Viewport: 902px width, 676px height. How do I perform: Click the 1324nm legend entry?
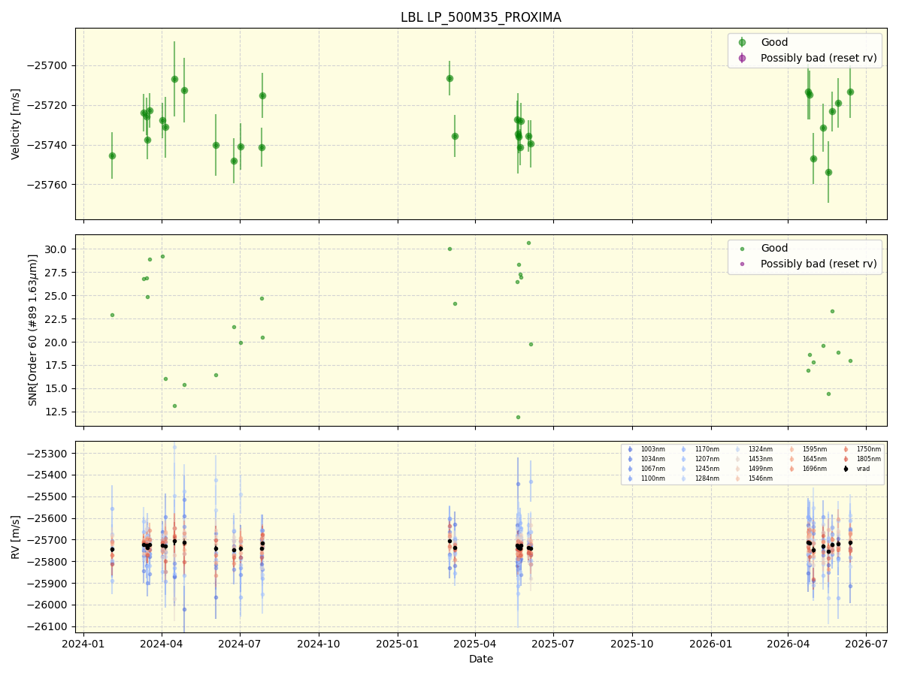pyautogui.click(x=753, y=449)
